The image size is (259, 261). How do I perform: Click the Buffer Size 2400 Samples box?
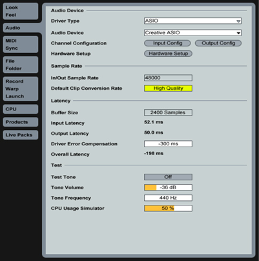click(168, 112)
